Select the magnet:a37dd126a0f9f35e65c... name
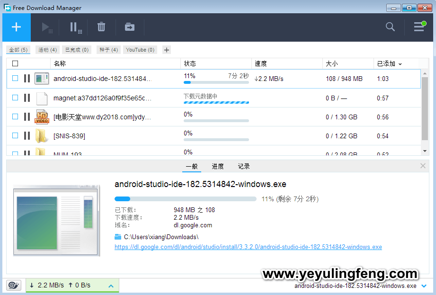 tap(102, 98)
